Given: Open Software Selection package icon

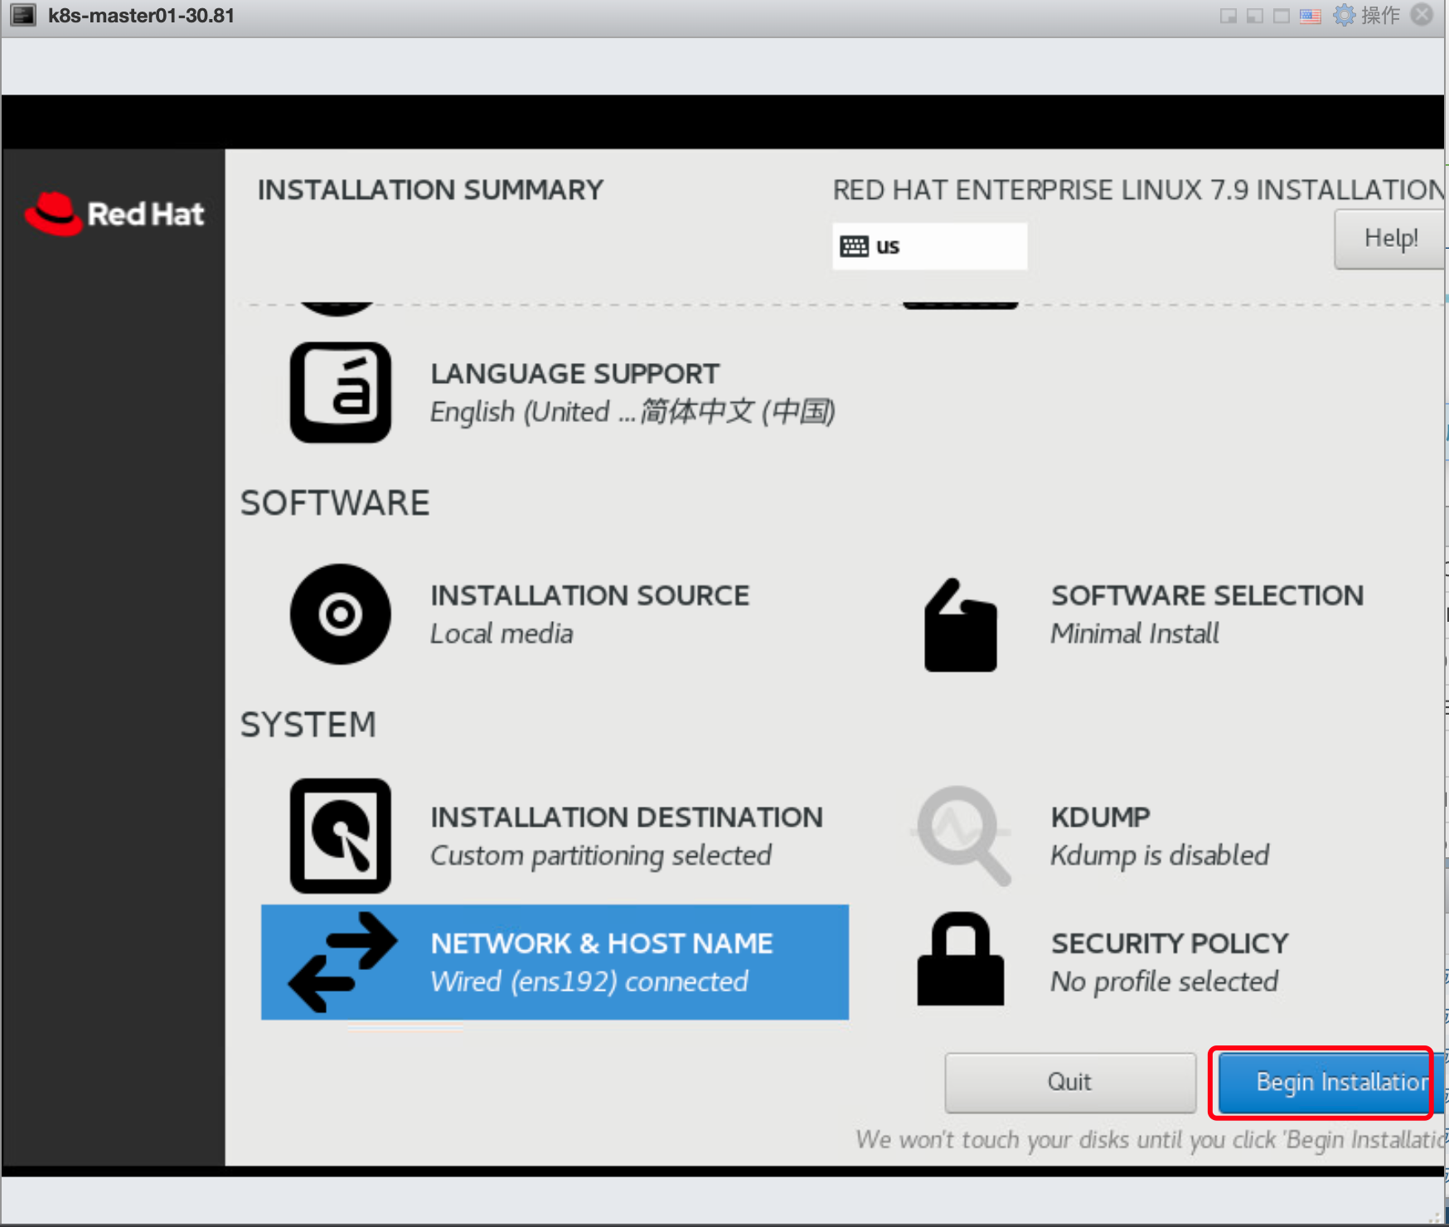Looking at the screenshot, I should (x=960, y=625).
